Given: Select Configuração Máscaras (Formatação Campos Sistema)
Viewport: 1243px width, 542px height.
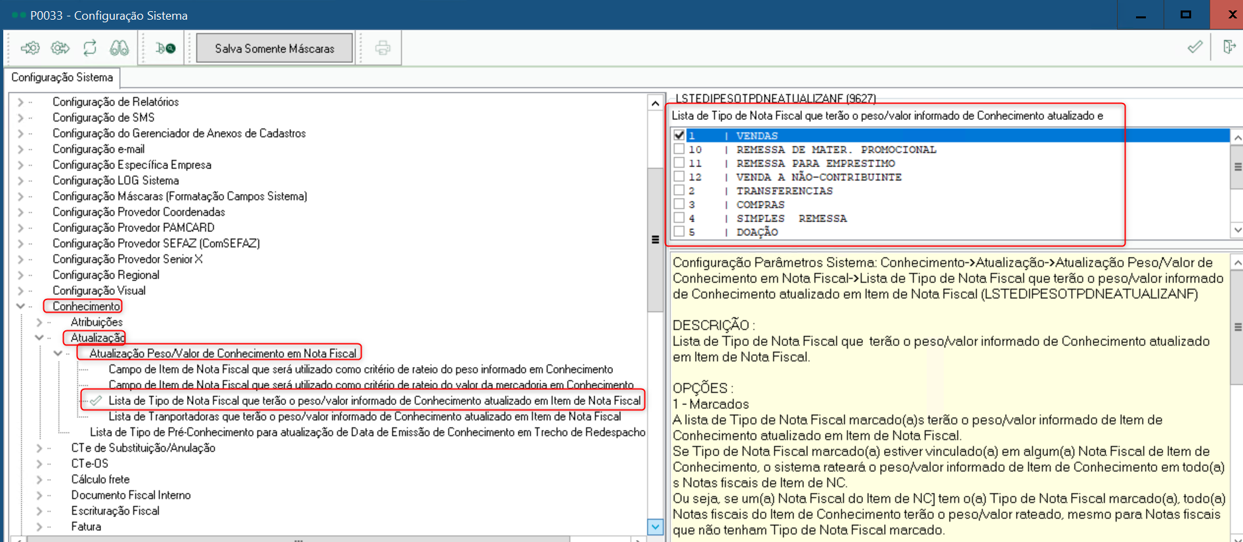Looking at the screenshot, I should pos(180,196).
